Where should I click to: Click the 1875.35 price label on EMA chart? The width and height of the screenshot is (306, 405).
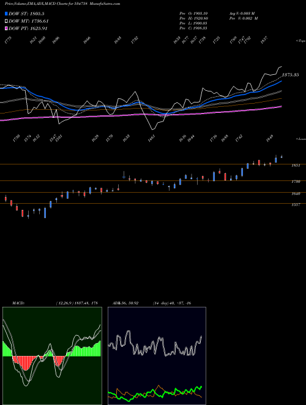(x=290, y=75)
